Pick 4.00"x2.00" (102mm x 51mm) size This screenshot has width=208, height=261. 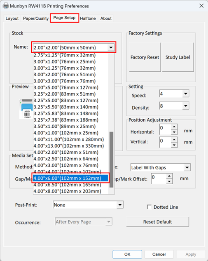tap(71, 153)
